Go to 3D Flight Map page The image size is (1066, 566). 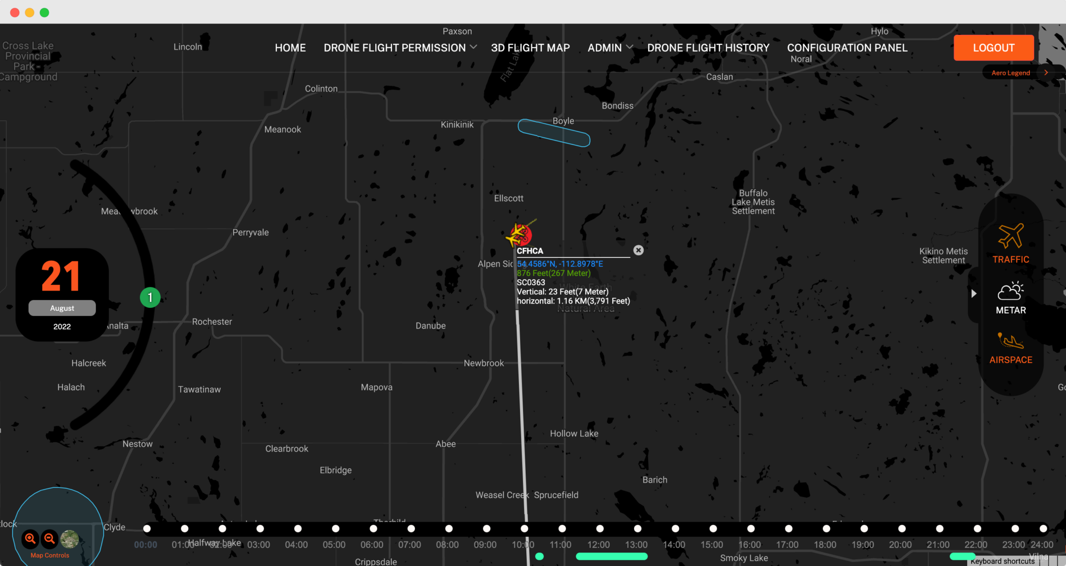530,48
